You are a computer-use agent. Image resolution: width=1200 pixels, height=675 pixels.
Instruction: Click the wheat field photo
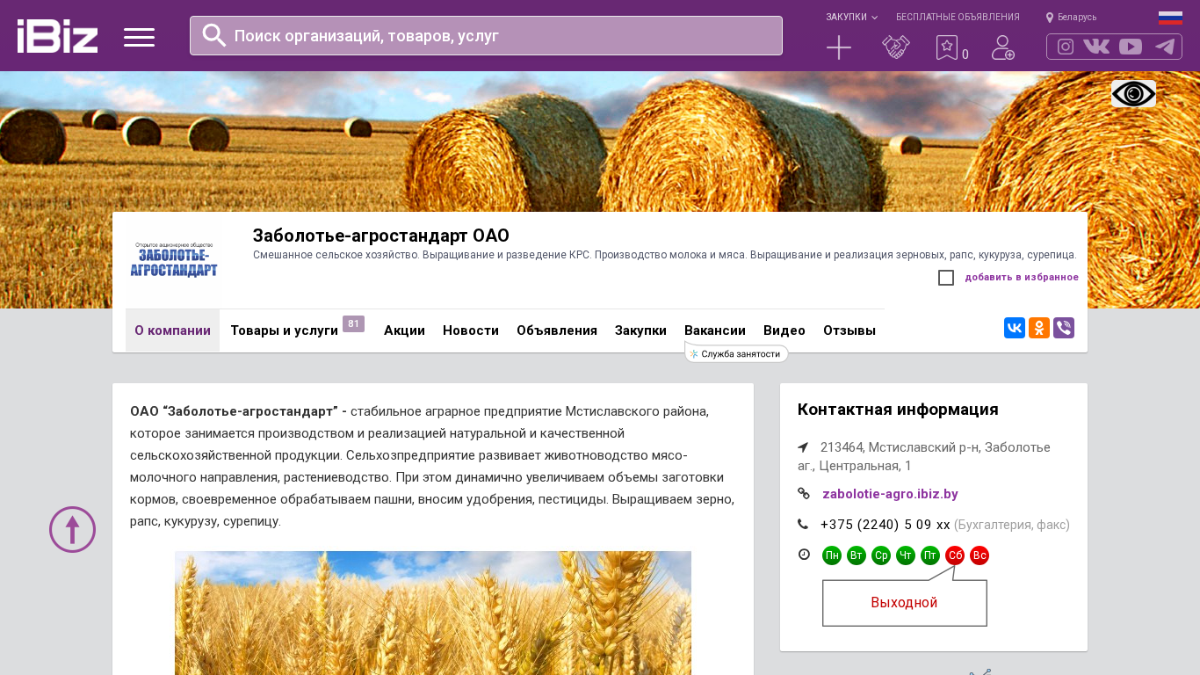coord(433,613)
